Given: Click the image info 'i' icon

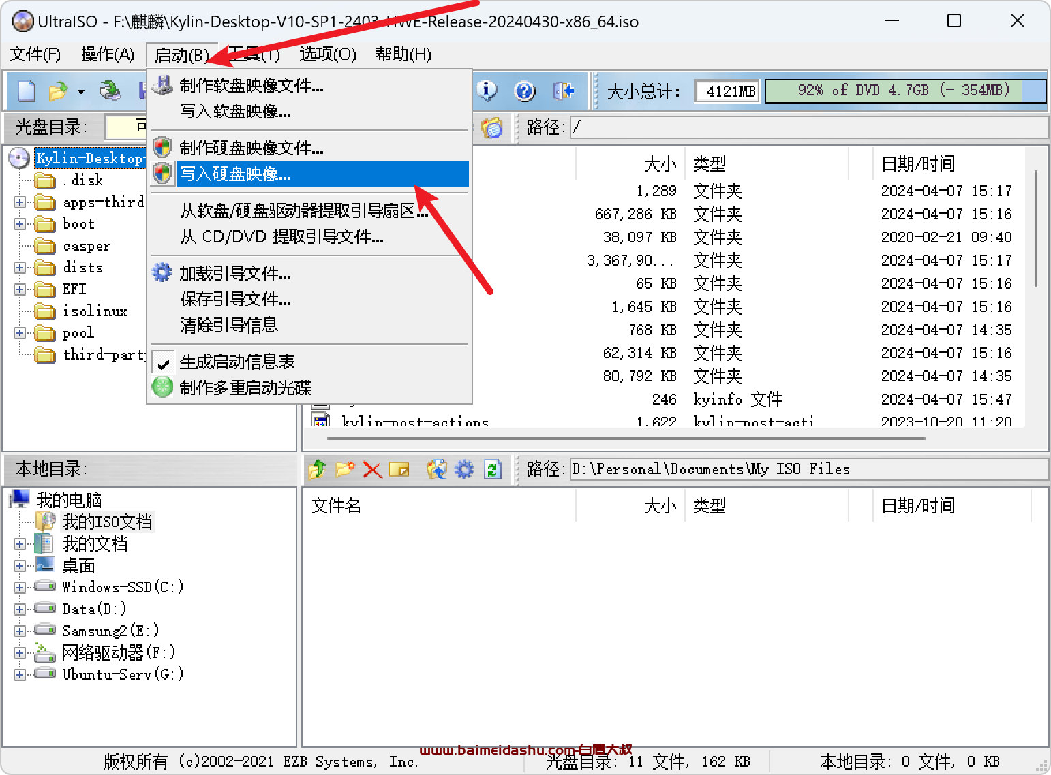Looking at the screenshot, I should [487, 91].
